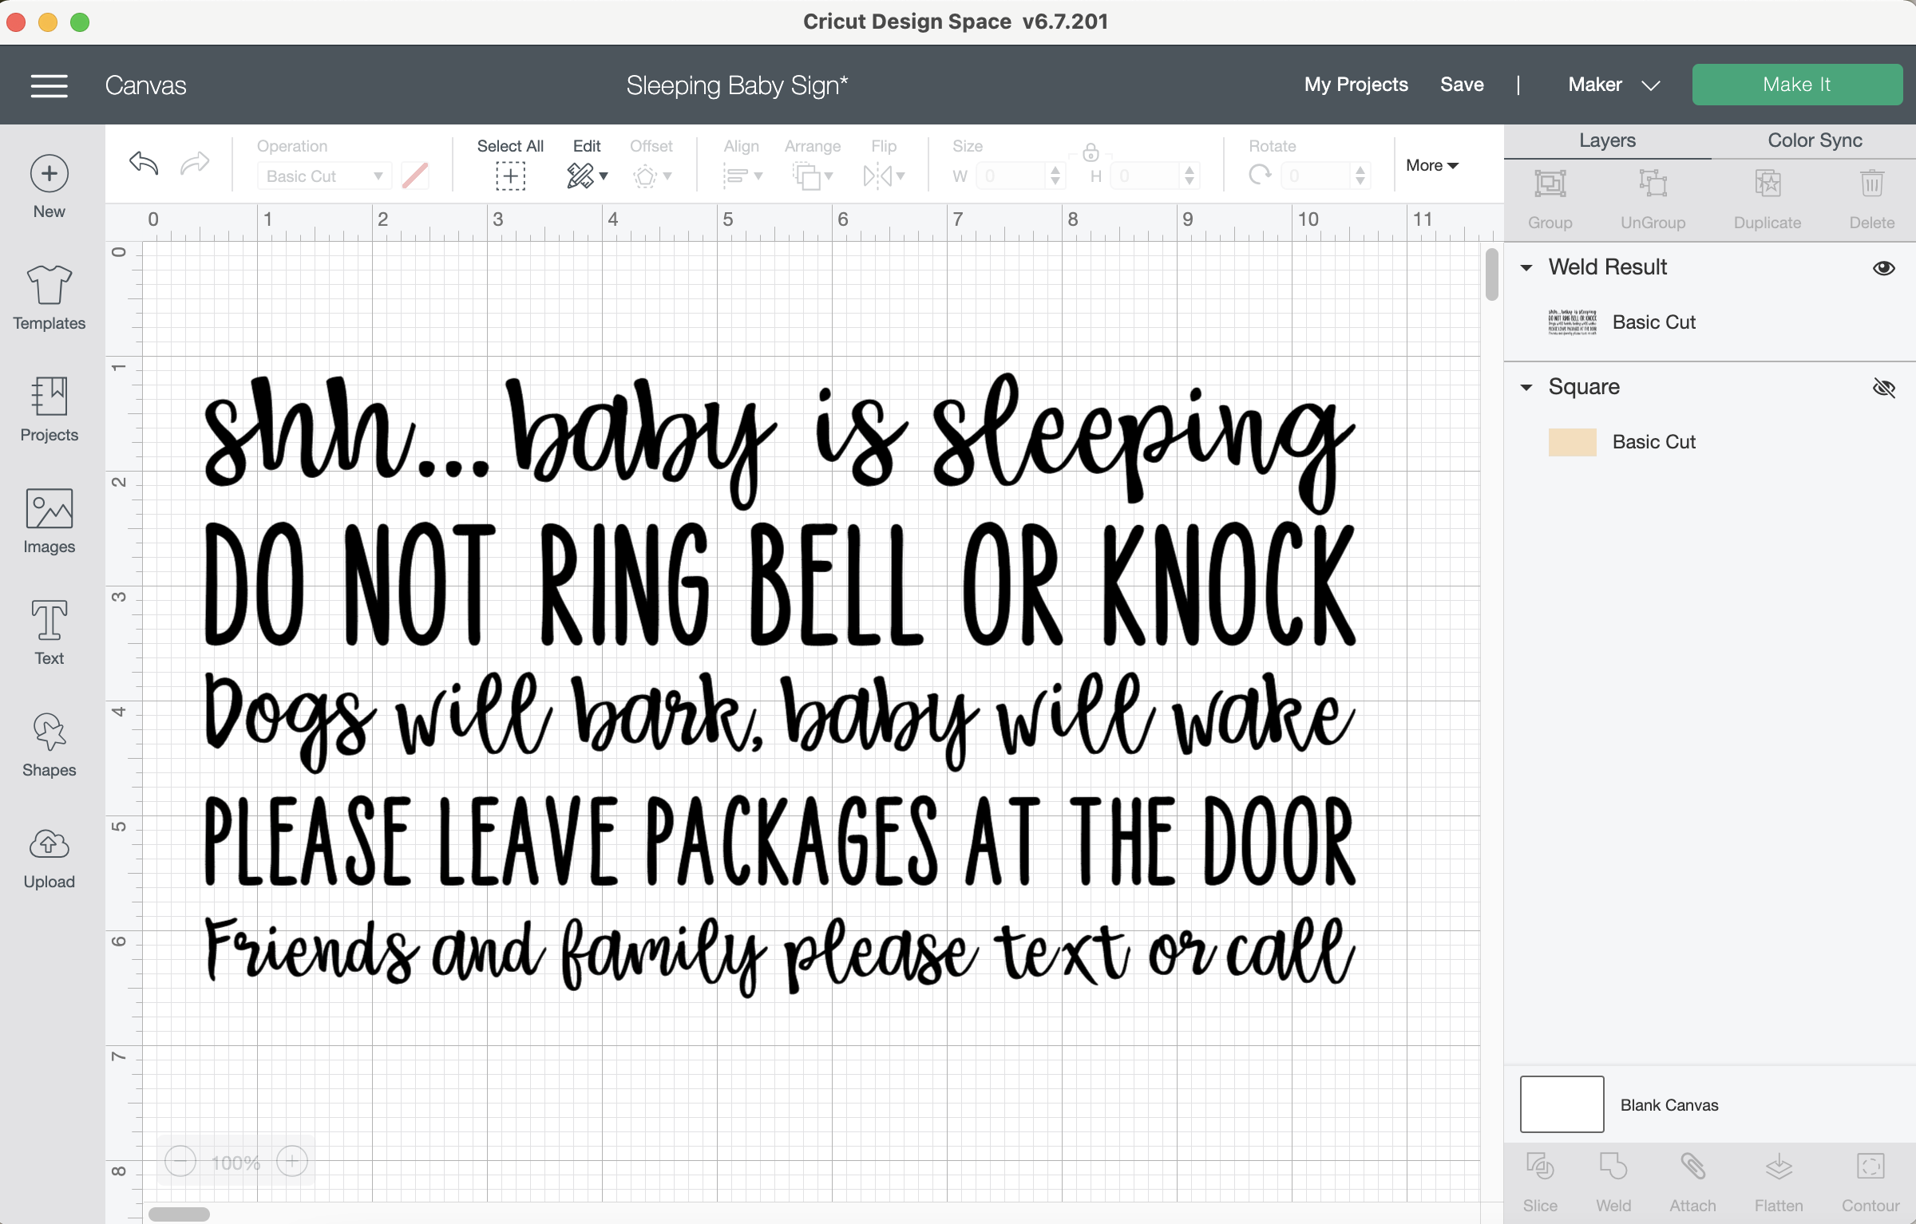Open the Flip options

click(884, 176)
